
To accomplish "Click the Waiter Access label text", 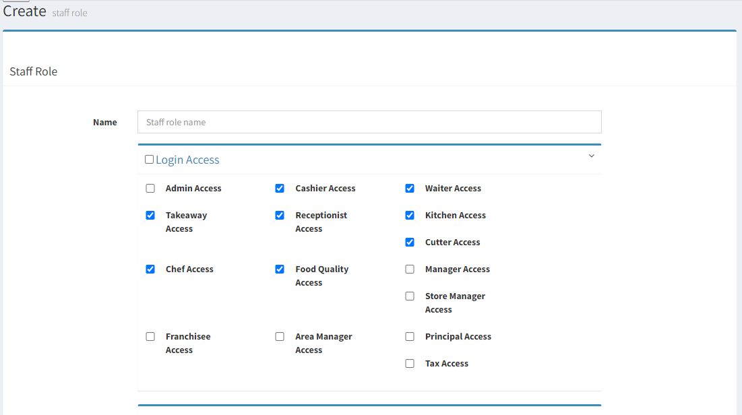I will (453, 189).
